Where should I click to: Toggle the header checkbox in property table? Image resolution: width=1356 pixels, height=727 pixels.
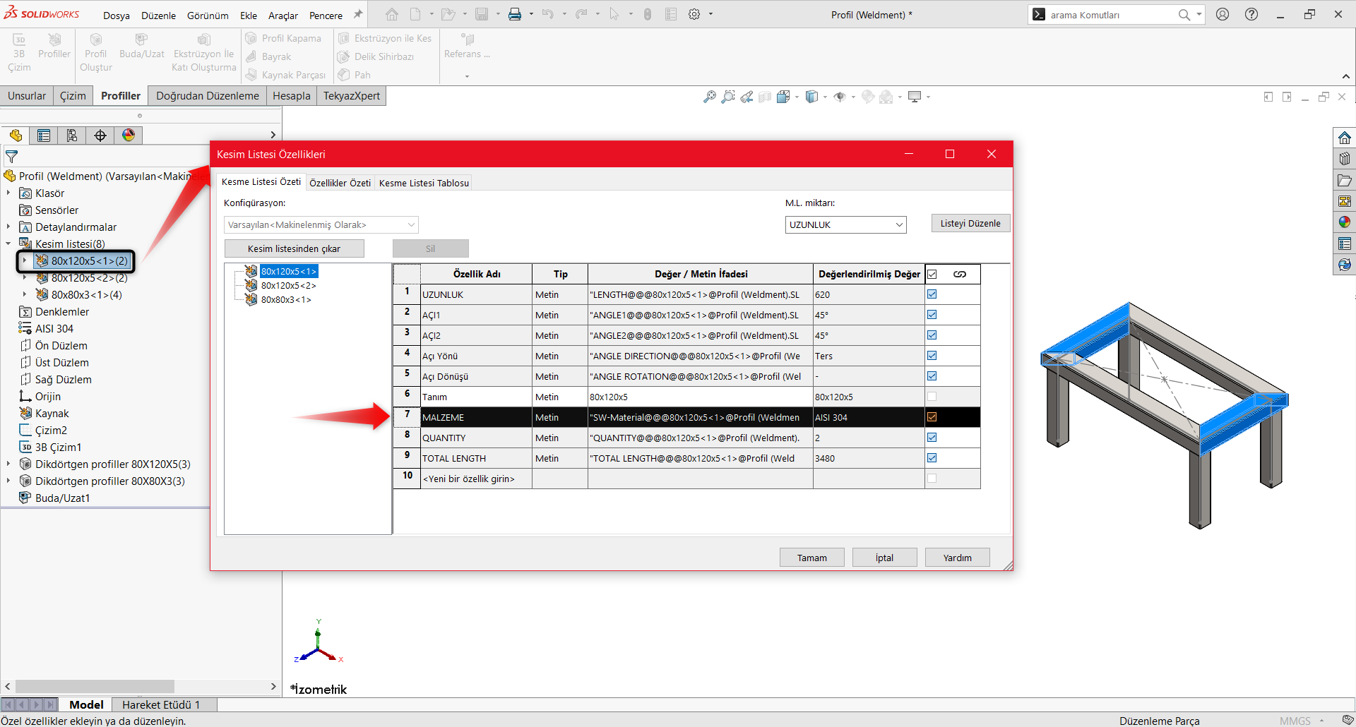(x=932, y=275)
